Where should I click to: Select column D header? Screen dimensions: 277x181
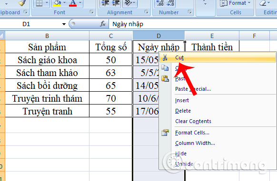[158, 36]
